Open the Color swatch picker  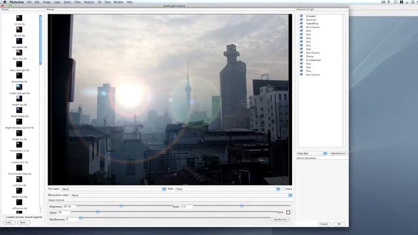tap(288, 212)
